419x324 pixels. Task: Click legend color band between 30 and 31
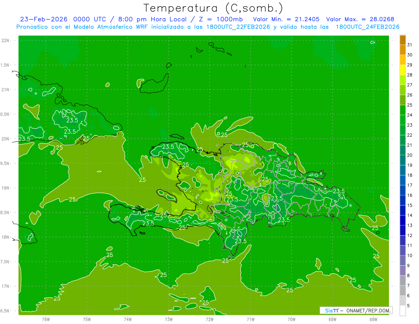[x=403, y=50]
